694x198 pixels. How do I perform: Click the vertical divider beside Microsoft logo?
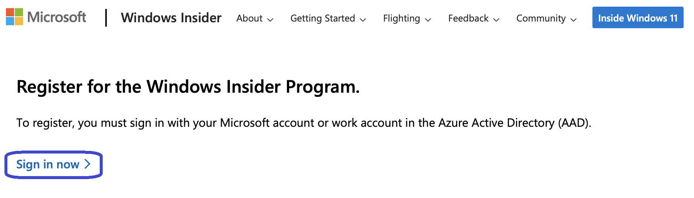point(106,18)
